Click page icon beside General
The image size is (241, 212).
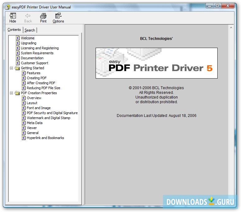click(x=24, y=132)
